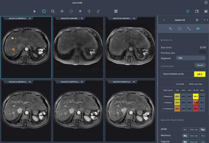The image size is (209, 143).
Task: Open the Segment VIII dropdown
Action: [191, 58]
